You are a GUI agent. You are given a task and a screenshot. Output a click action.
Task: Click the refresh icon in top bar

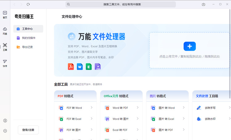[28, 4]
